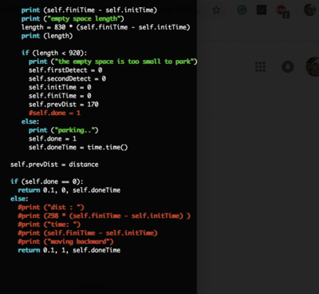Click the 'self.firstDetect = 0' line
This screenshot has width=319, height=294.
point(65,70)
